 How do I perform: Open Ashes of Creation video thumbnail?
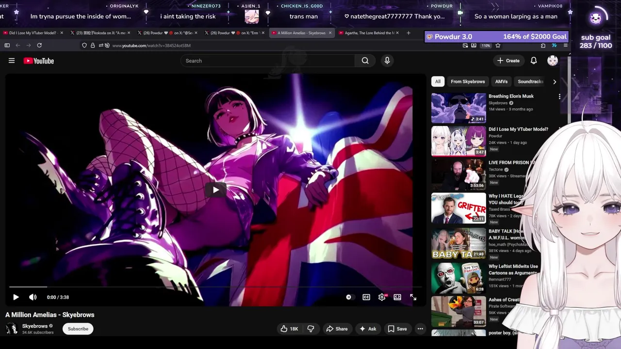point(458,311)
